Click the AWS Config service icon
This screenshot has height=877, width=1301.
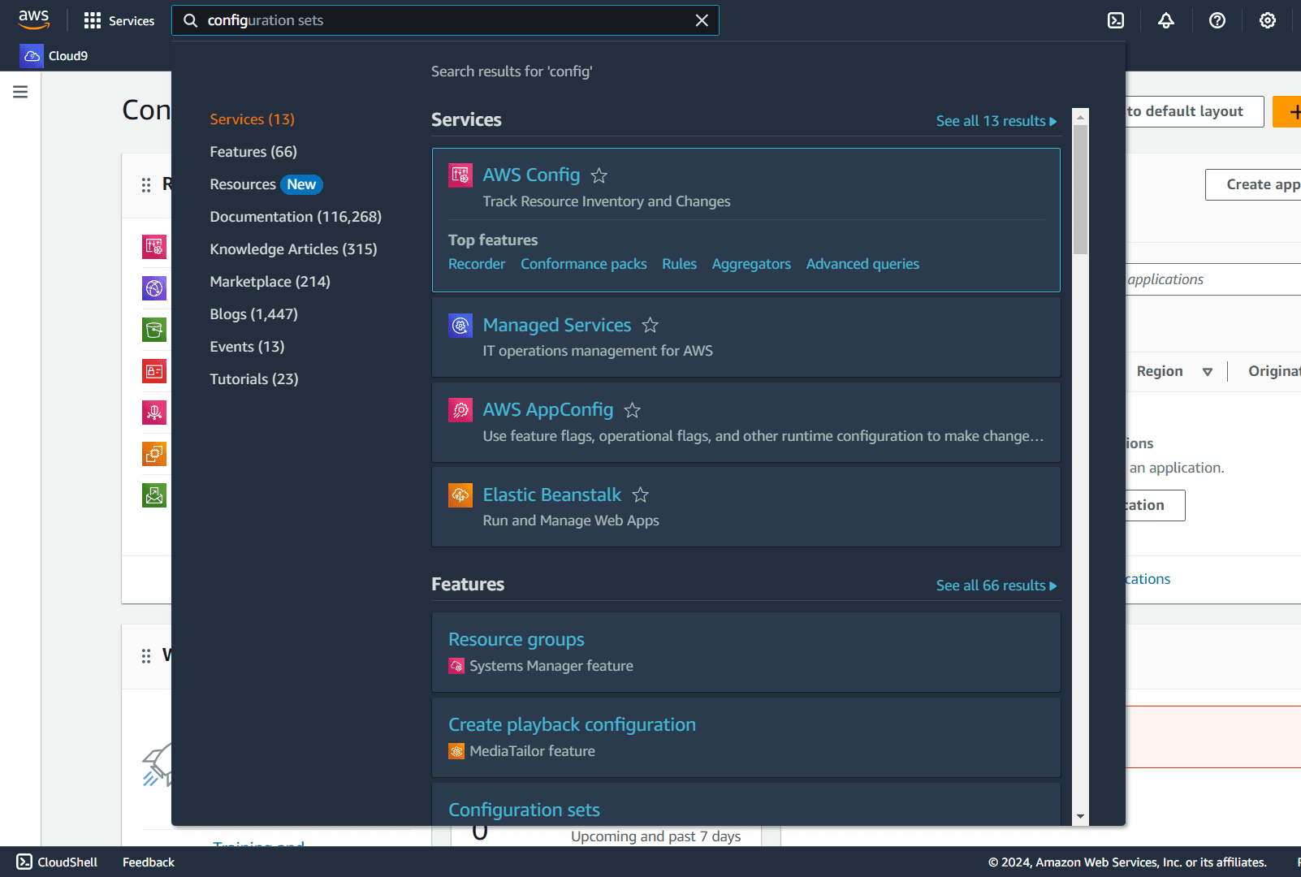pyautogui.click(x=460, y=175)
